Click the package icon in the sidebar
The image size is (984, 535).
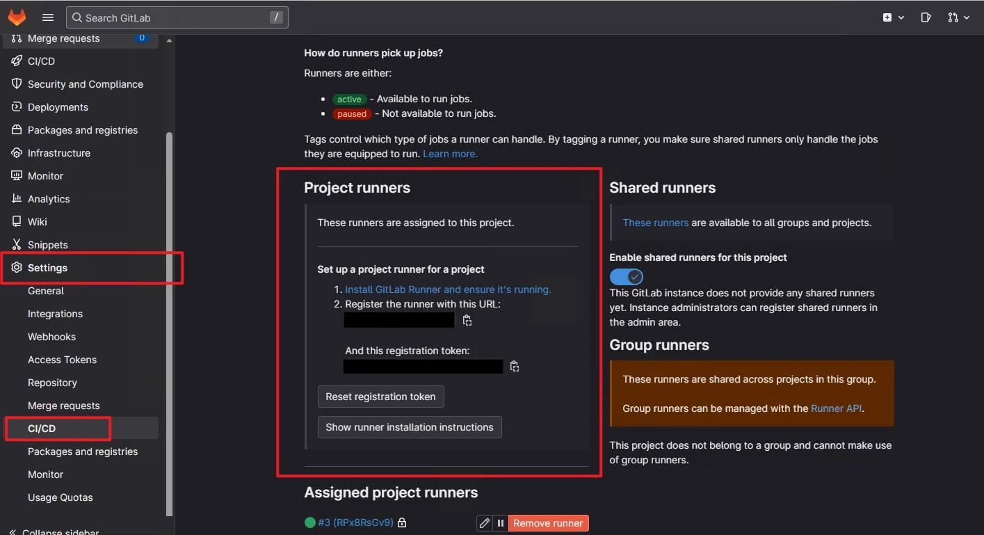pos(17,130)
